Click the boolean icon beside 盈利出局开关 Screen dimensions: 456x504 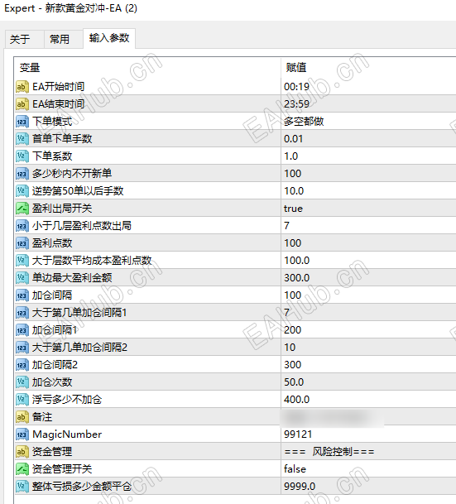pyautogui.click(x=22, y=209)
